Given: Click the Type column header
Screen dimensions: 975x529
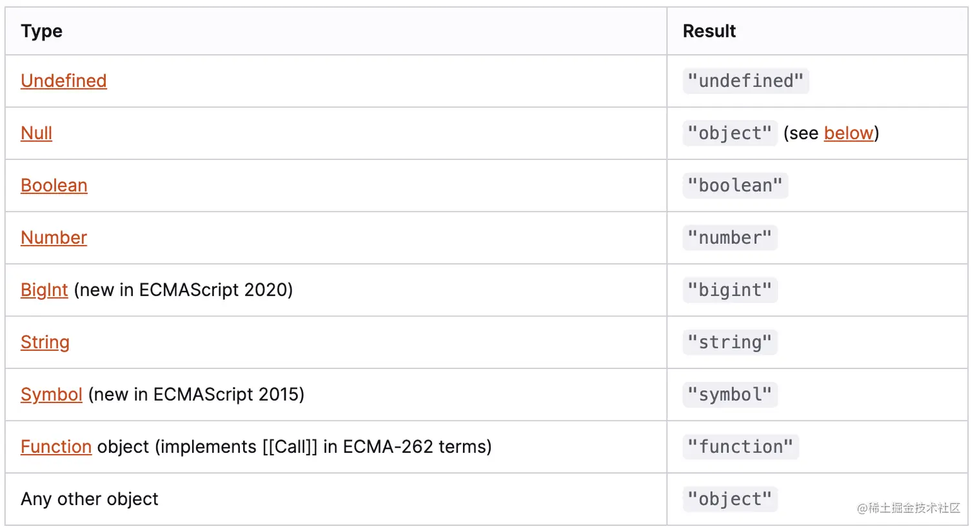Looking at the screenshot, I should [41, 31].
